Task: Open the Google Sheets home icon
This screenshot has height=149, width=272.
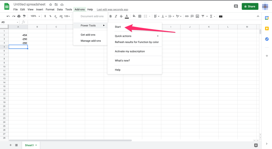Action: tap(7, 7)
